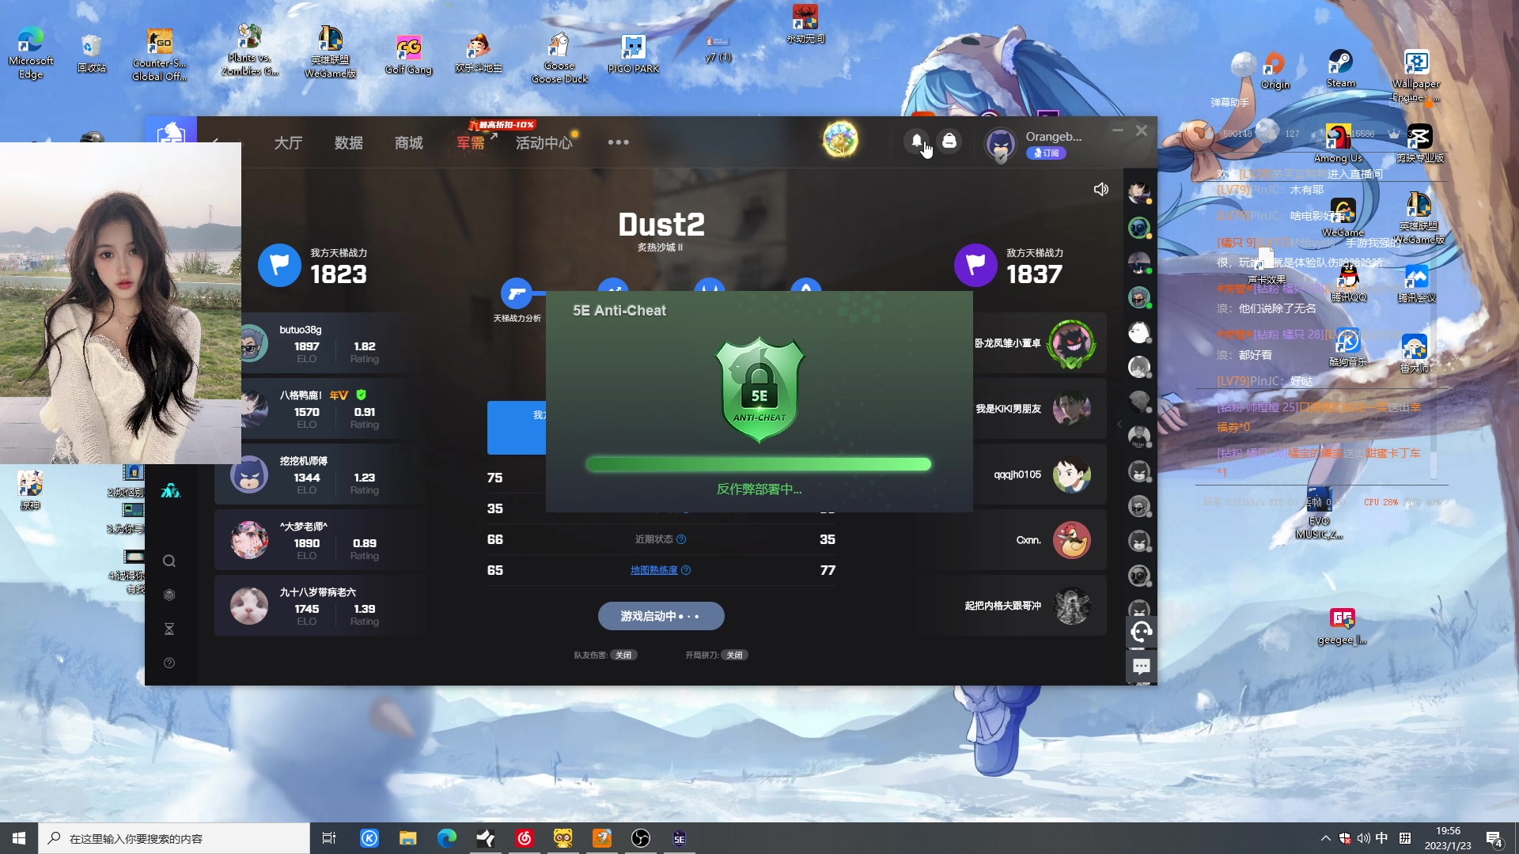Viewport: 1519px width, 854px height.
Task: Click the pistol ladder power analysis icon
Action: [x=517, y=294]
